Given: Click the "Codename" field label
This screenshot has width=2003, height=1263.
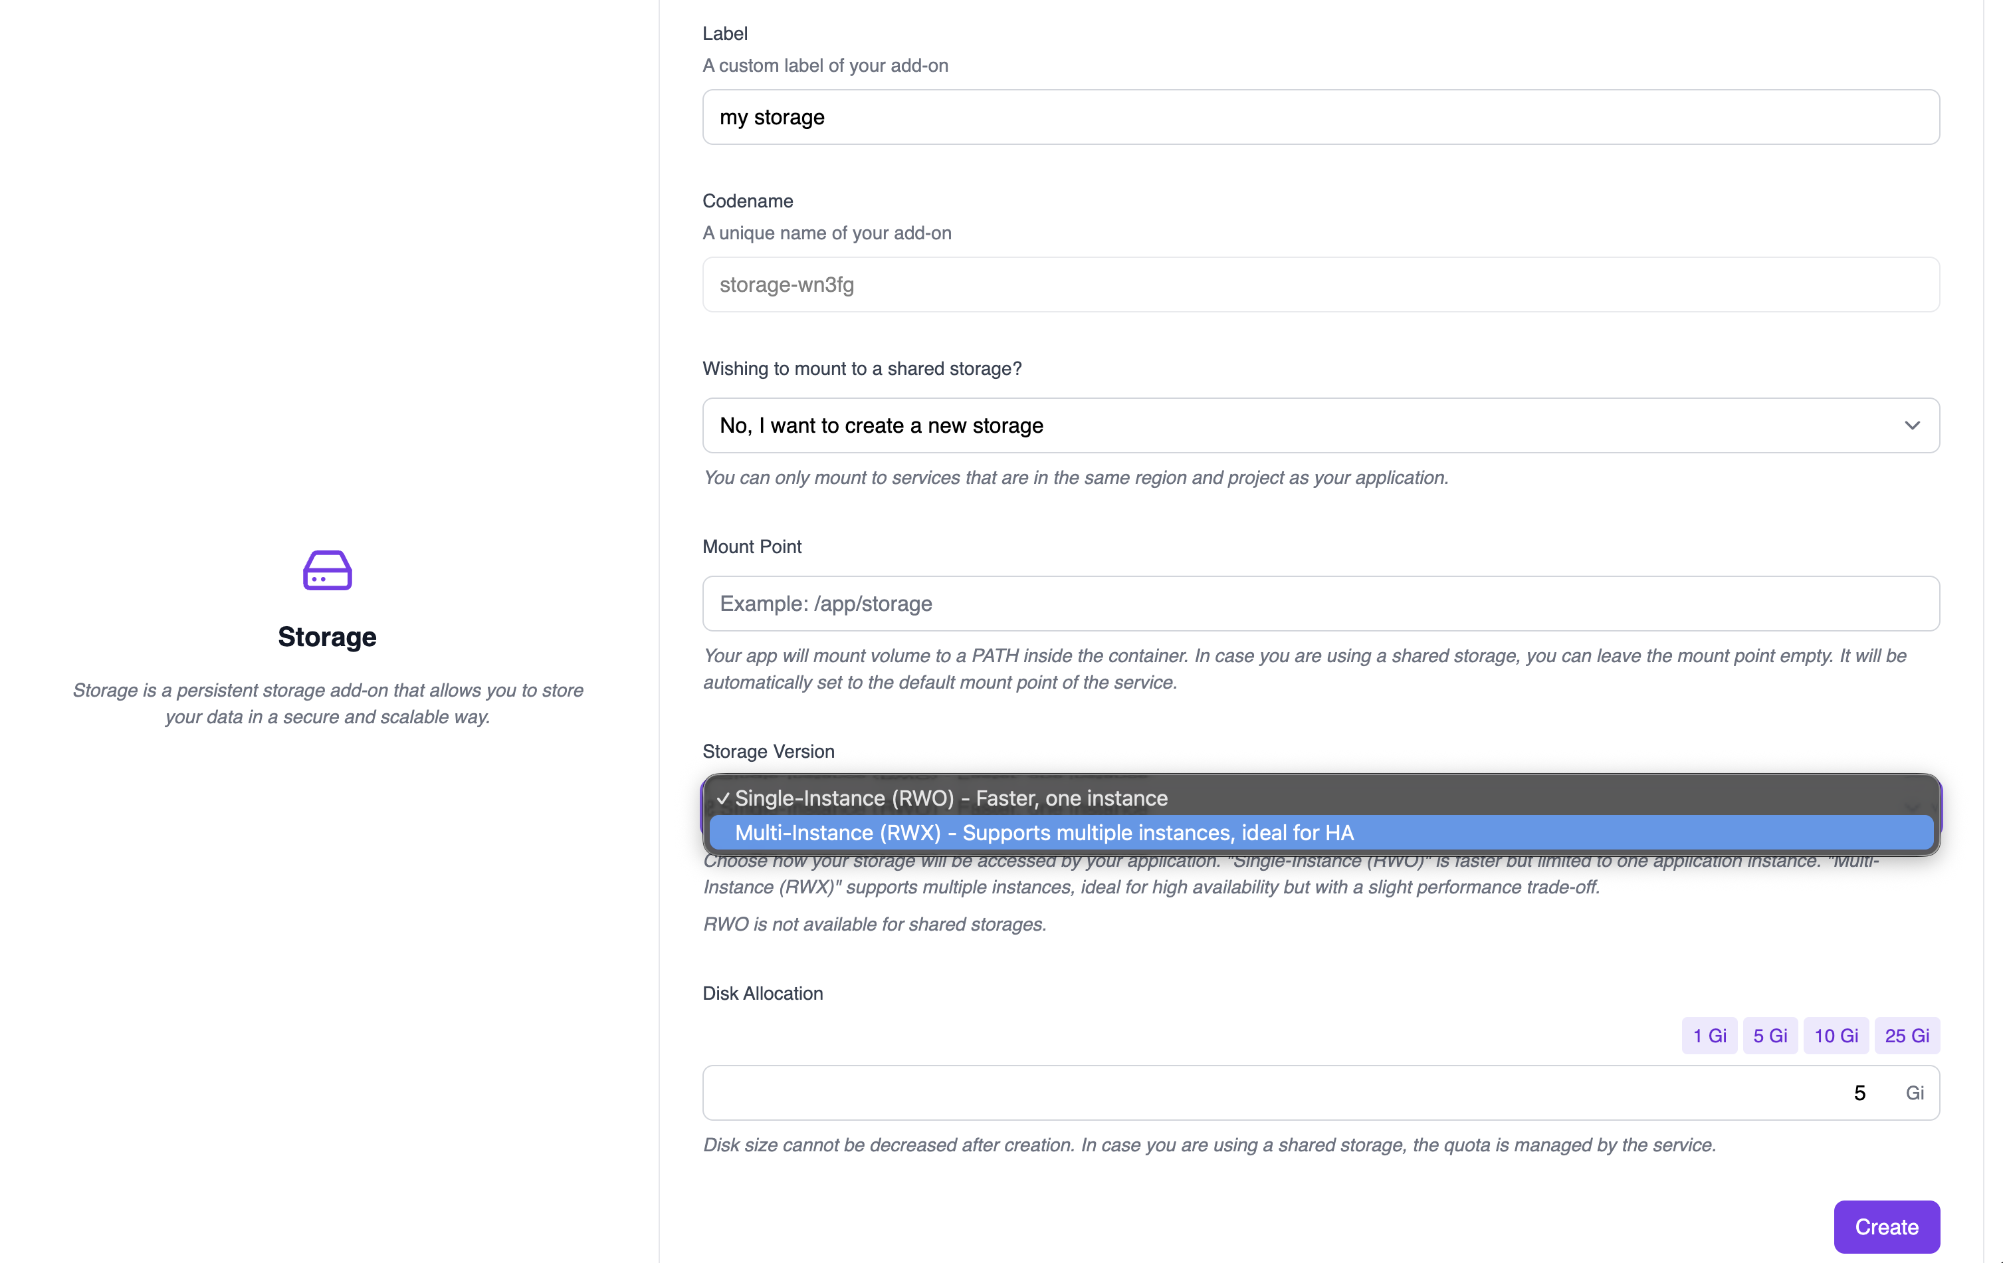Looking at the screenshot, I should (747, 201).
